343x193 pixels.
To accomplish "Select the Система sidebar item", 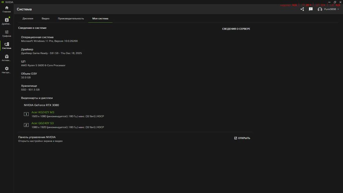I will (x=7, y=46).
